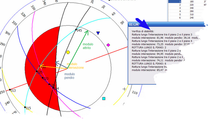Click the black cross marker near 110
This screenshot has width=219, height=129.
(x=124, y=89)
